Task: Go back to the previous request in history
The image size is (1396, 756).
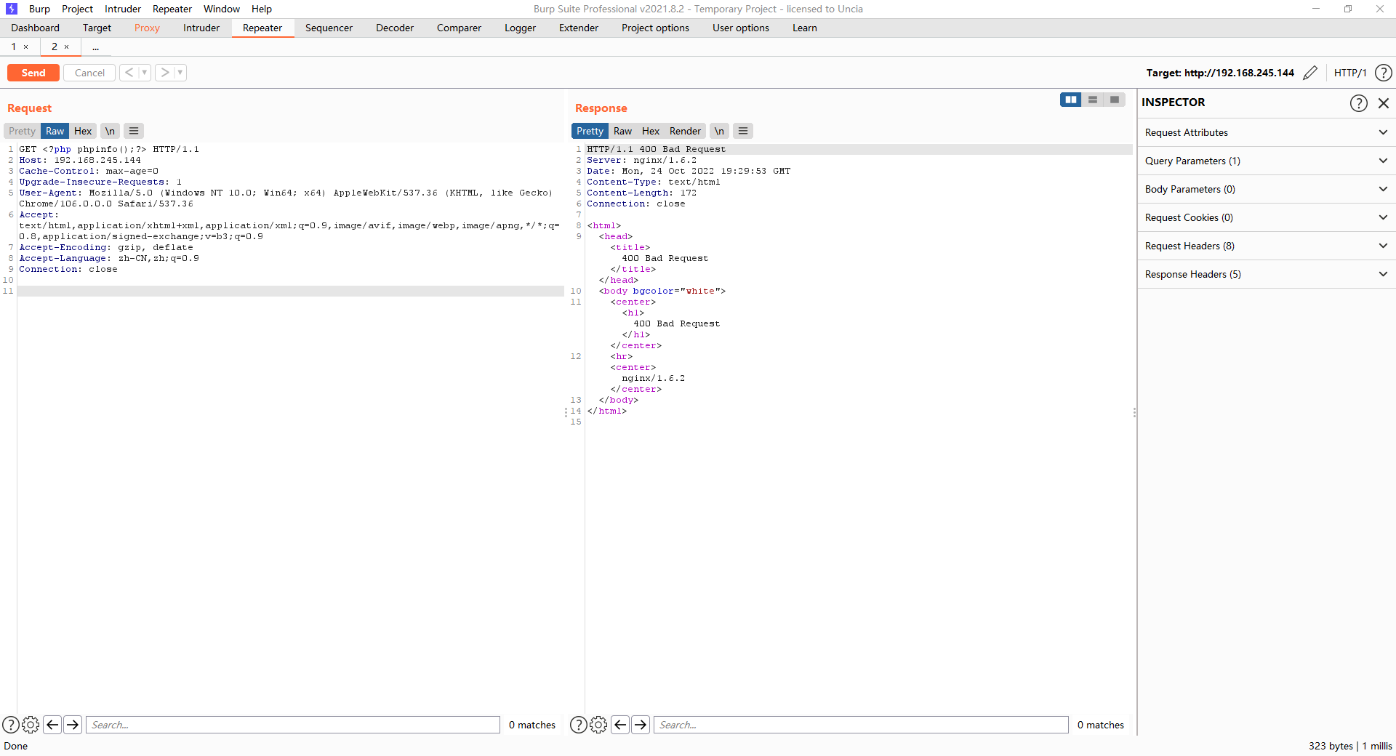Action: point(129,73)
